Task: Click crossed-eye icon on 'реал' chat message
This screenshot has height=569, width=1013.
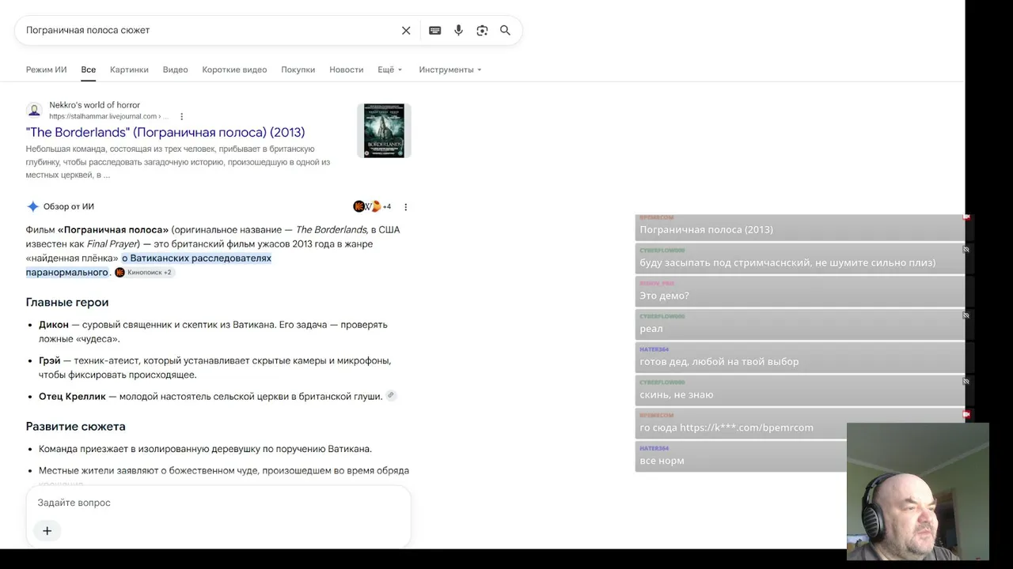Action: pos(966,315)
